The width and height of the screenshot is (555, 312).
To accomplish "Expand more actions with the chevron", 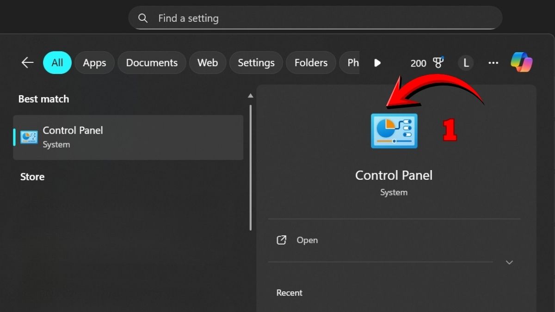I will click(x=509, y=262).
